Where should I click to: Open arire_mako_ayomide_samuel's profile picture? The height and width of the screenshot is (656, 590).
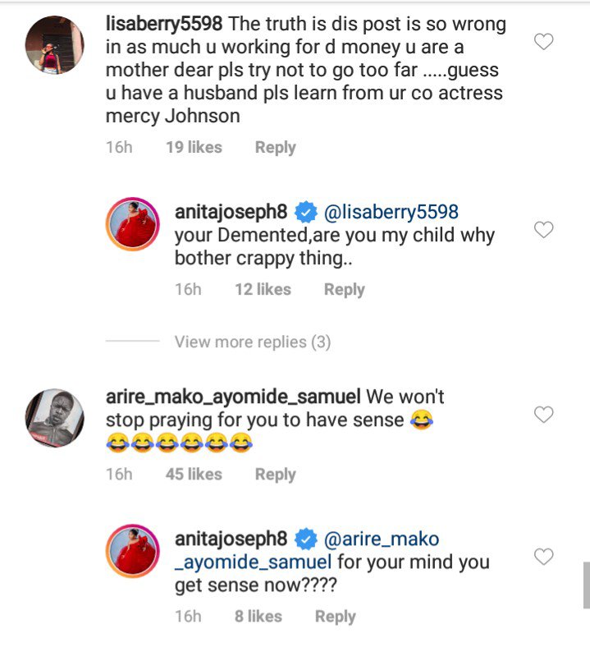pos(54,418)
